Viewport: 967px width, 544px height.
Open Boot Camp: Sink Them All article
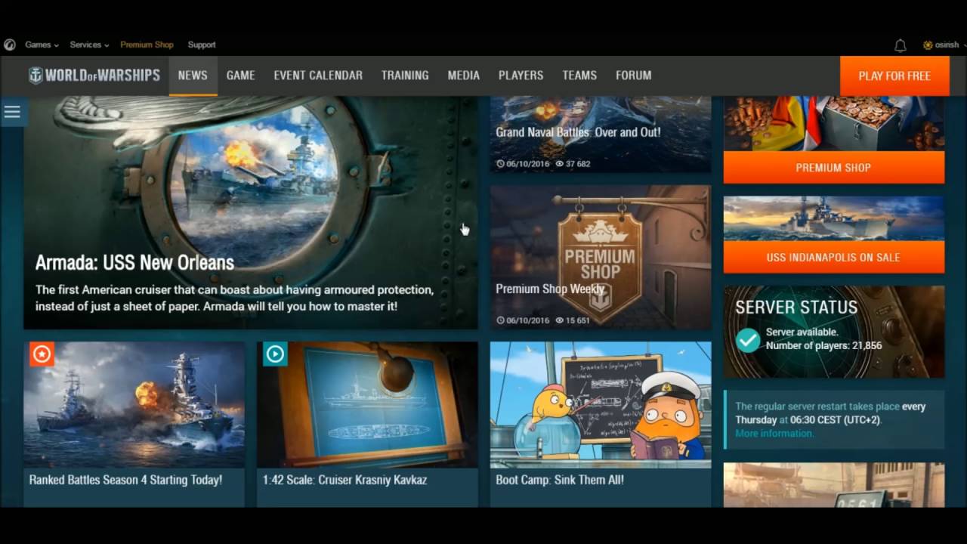[560, 480]
